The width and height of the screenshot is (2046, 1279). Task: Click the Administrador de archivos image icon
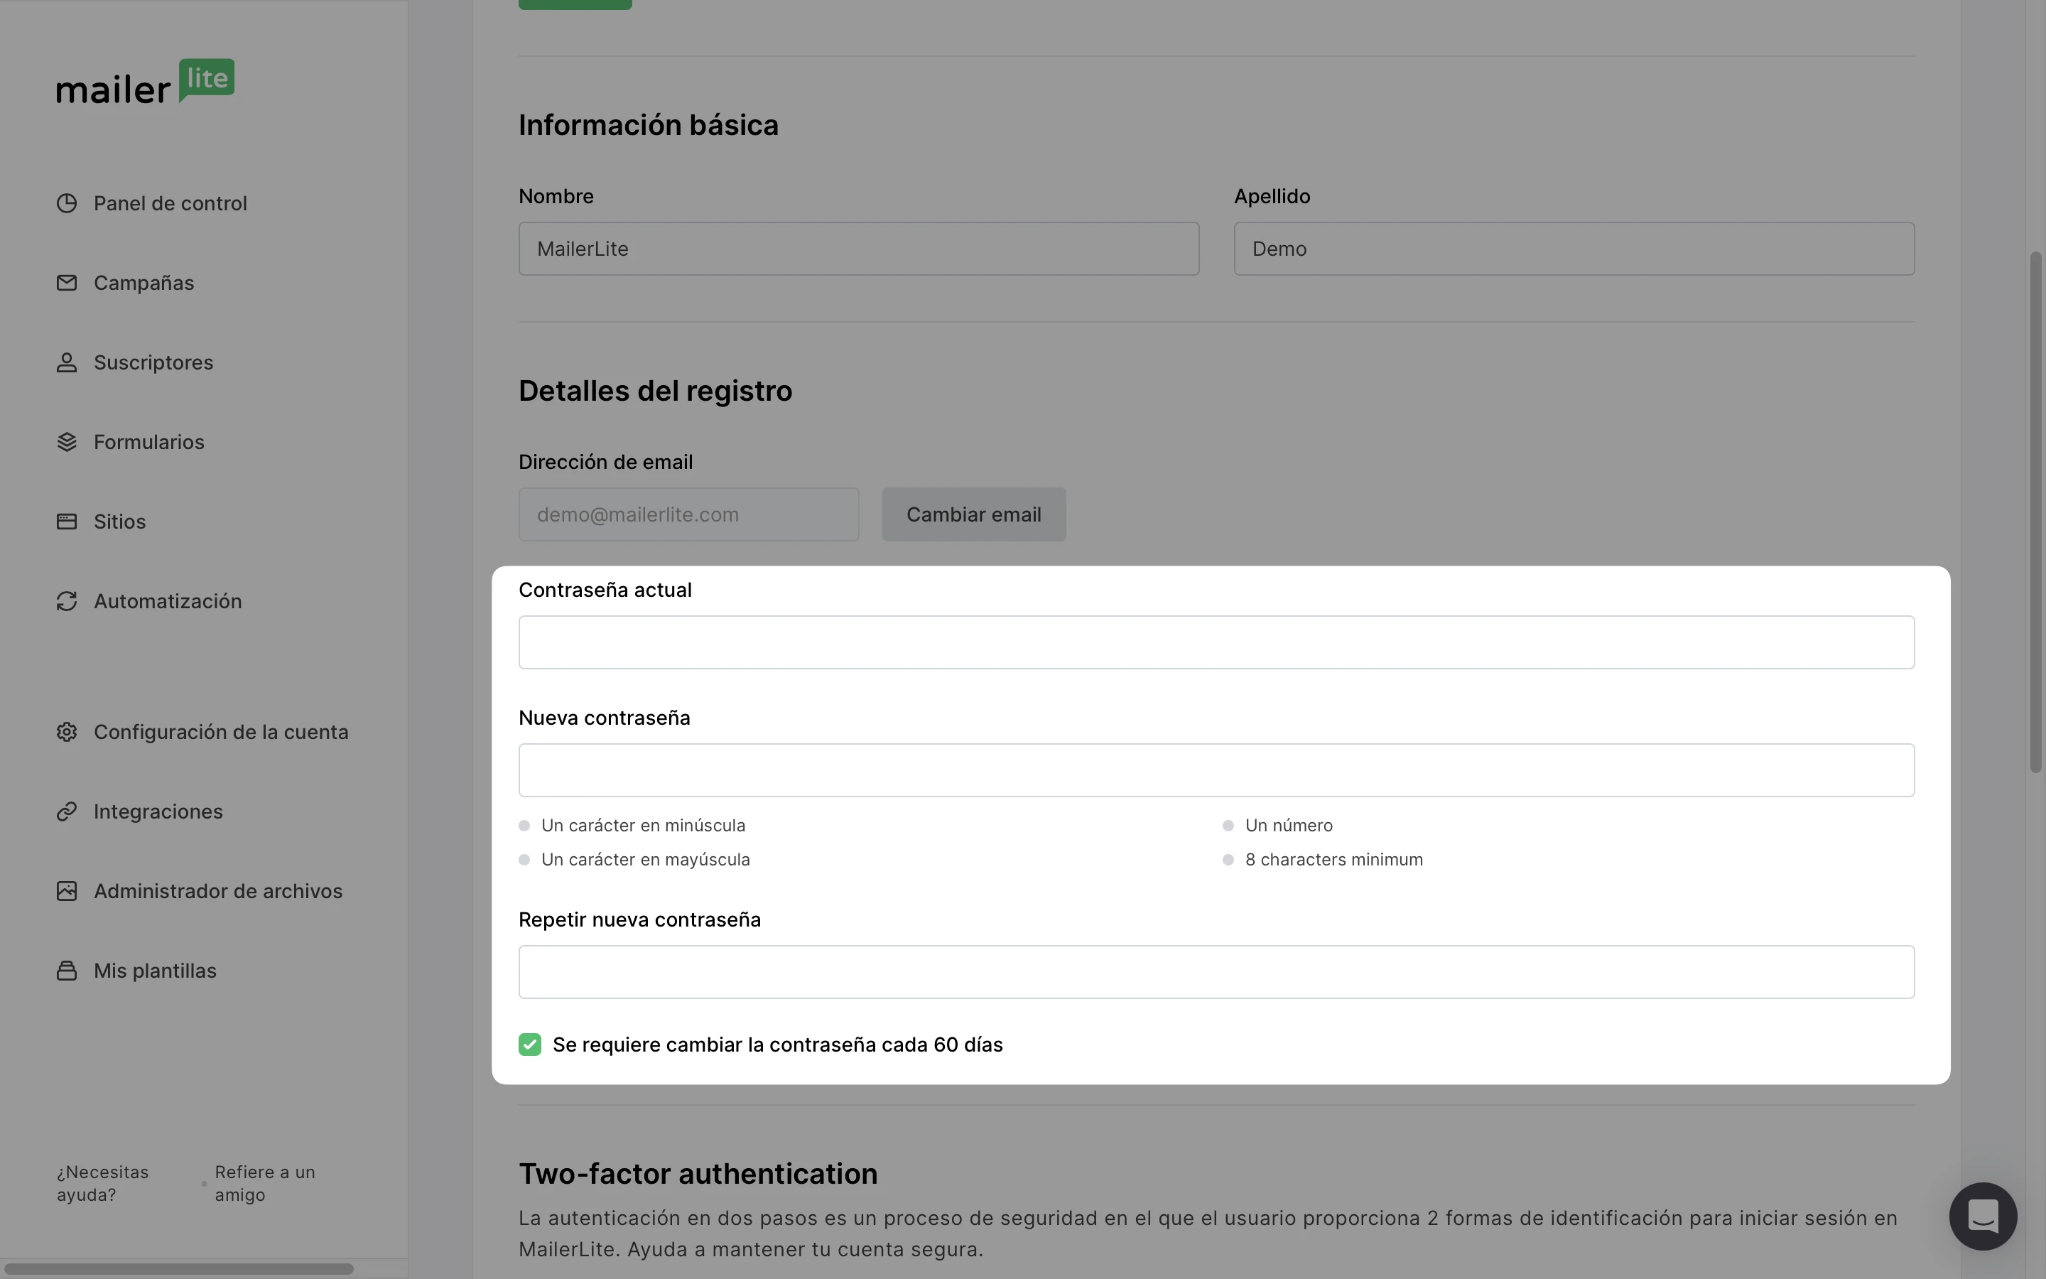67,892
